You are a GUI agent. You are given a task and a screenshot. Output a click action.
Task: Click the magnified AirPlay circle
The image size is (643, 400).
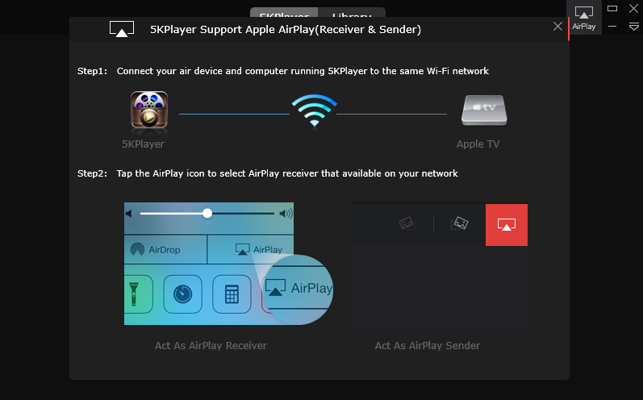[x=299, y=290]
